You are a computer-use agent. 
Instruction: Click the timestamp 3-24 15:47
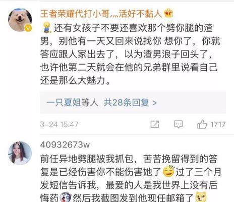click(x=59, y=125)
